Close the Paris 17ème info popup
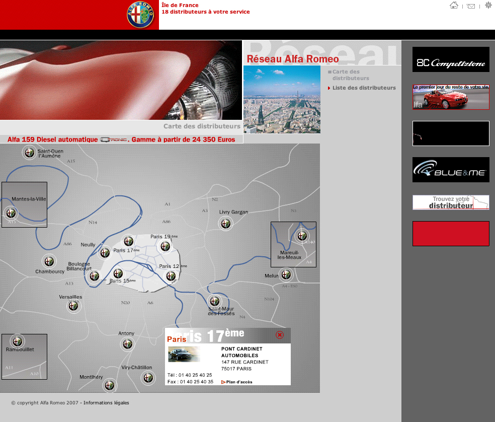This screenshot has width=495, height=422. (x=280, y=335)
